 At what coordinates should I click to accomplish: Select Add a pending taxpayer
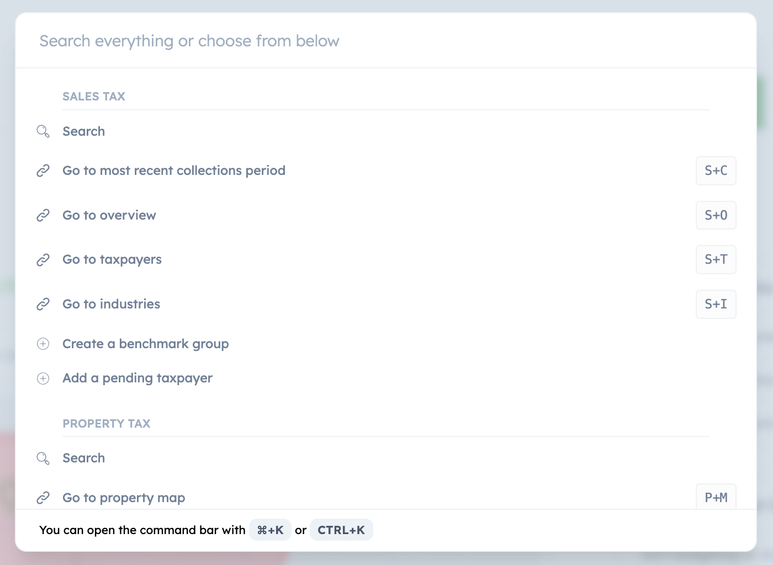[x=137, y=379]
